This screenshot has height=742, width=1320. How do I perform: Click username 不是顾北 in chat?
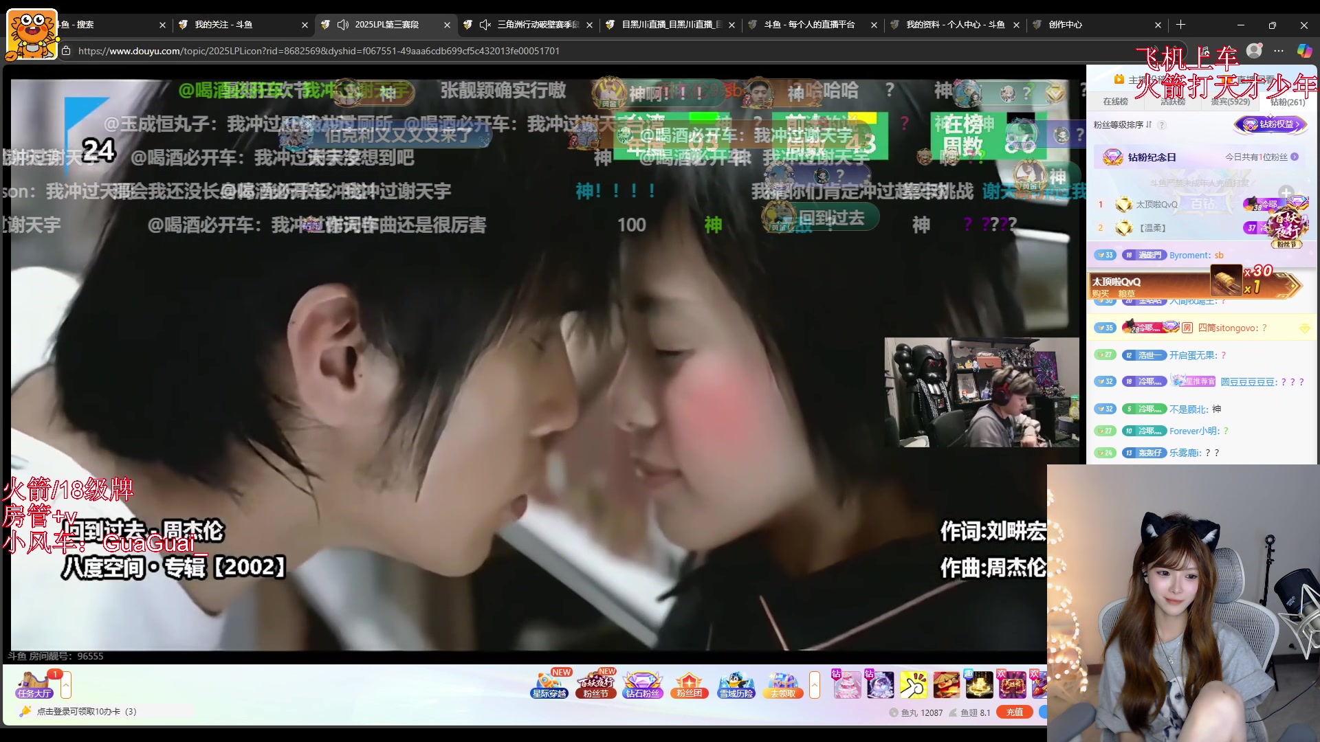tap(1188, 409)
